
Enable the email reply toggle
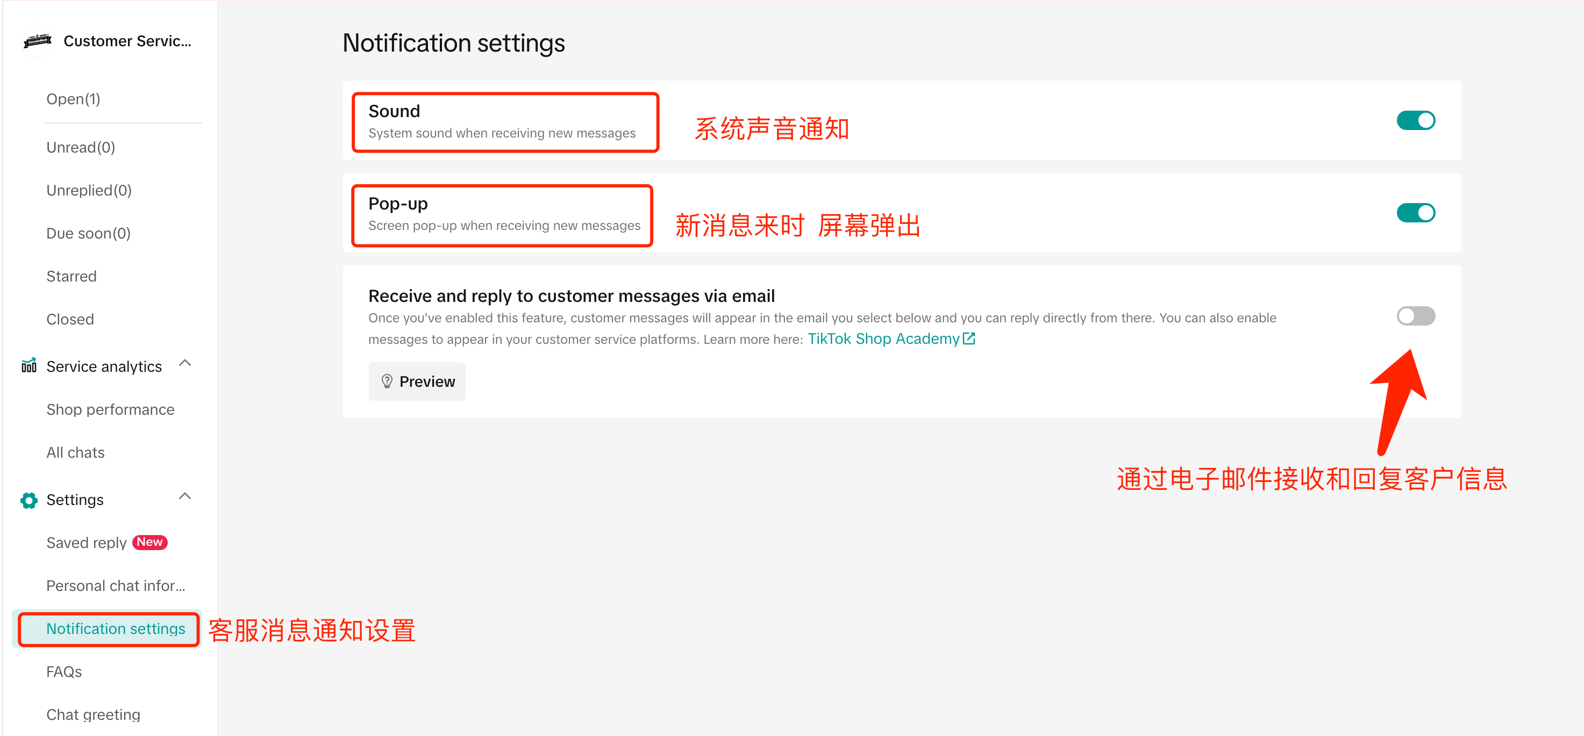pos(1415,316)
